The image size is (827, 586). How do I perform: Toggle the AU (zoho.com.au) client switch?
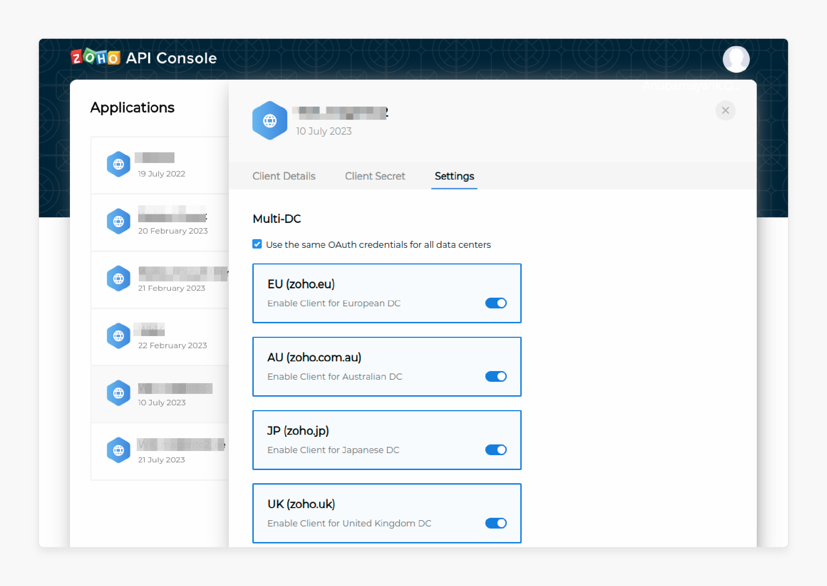pos(496,376)
